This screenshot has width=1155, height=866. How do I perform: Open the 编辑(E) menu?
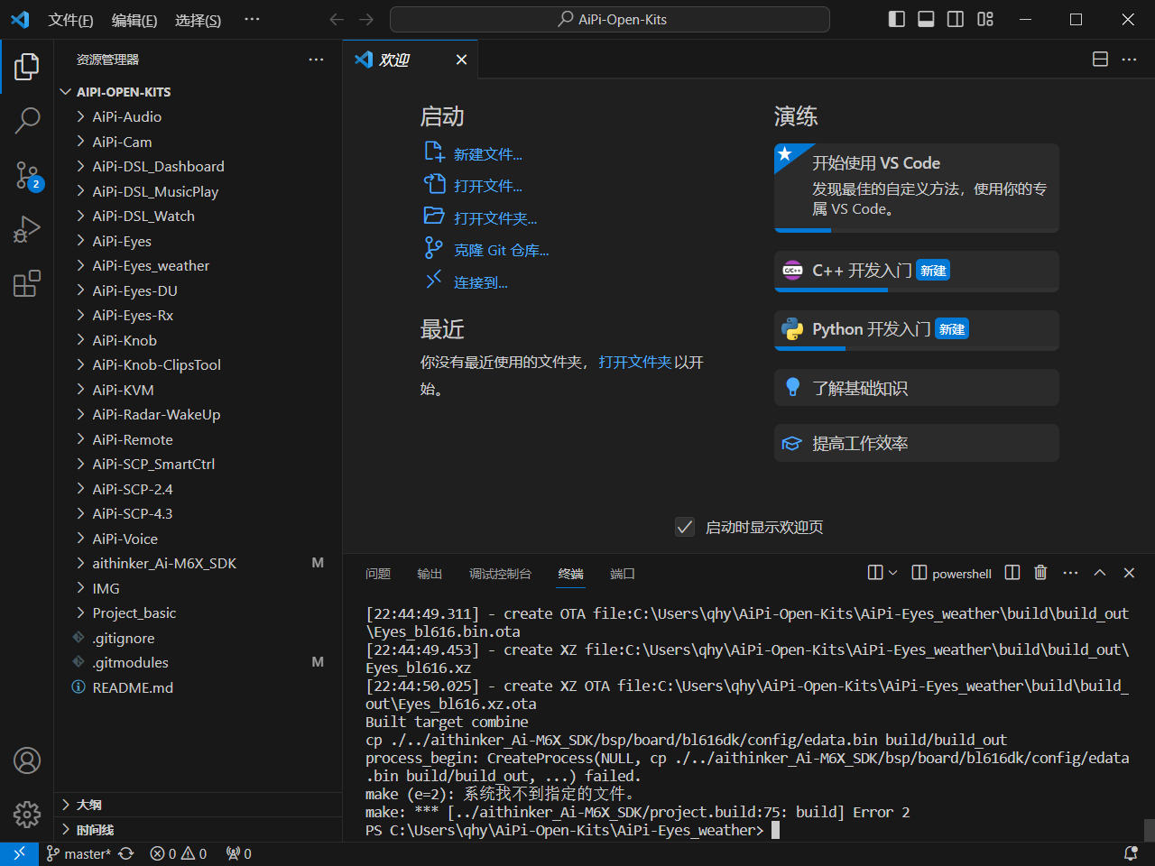pos(134,20)
